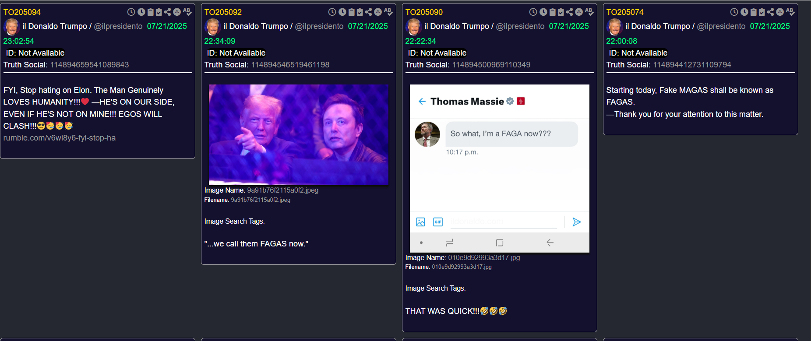The image size is (811, 341).
Task: Share post TO205092 via the share icon
Action: coord(368,12)
